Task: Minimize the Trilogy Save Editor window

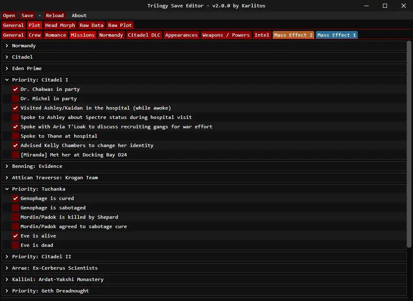Action: (x=366, y=6)
